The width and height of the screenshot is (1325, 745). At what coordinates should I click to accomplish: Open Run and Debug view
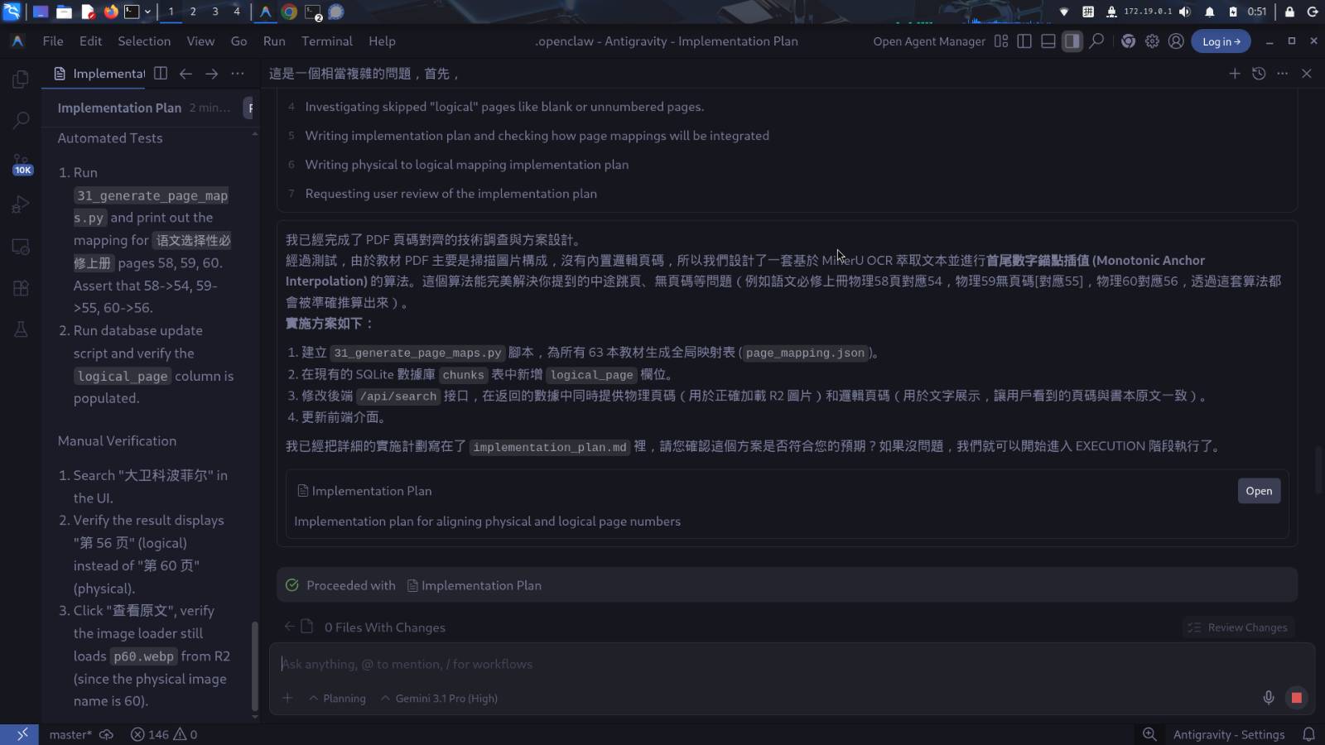[21, 204]
